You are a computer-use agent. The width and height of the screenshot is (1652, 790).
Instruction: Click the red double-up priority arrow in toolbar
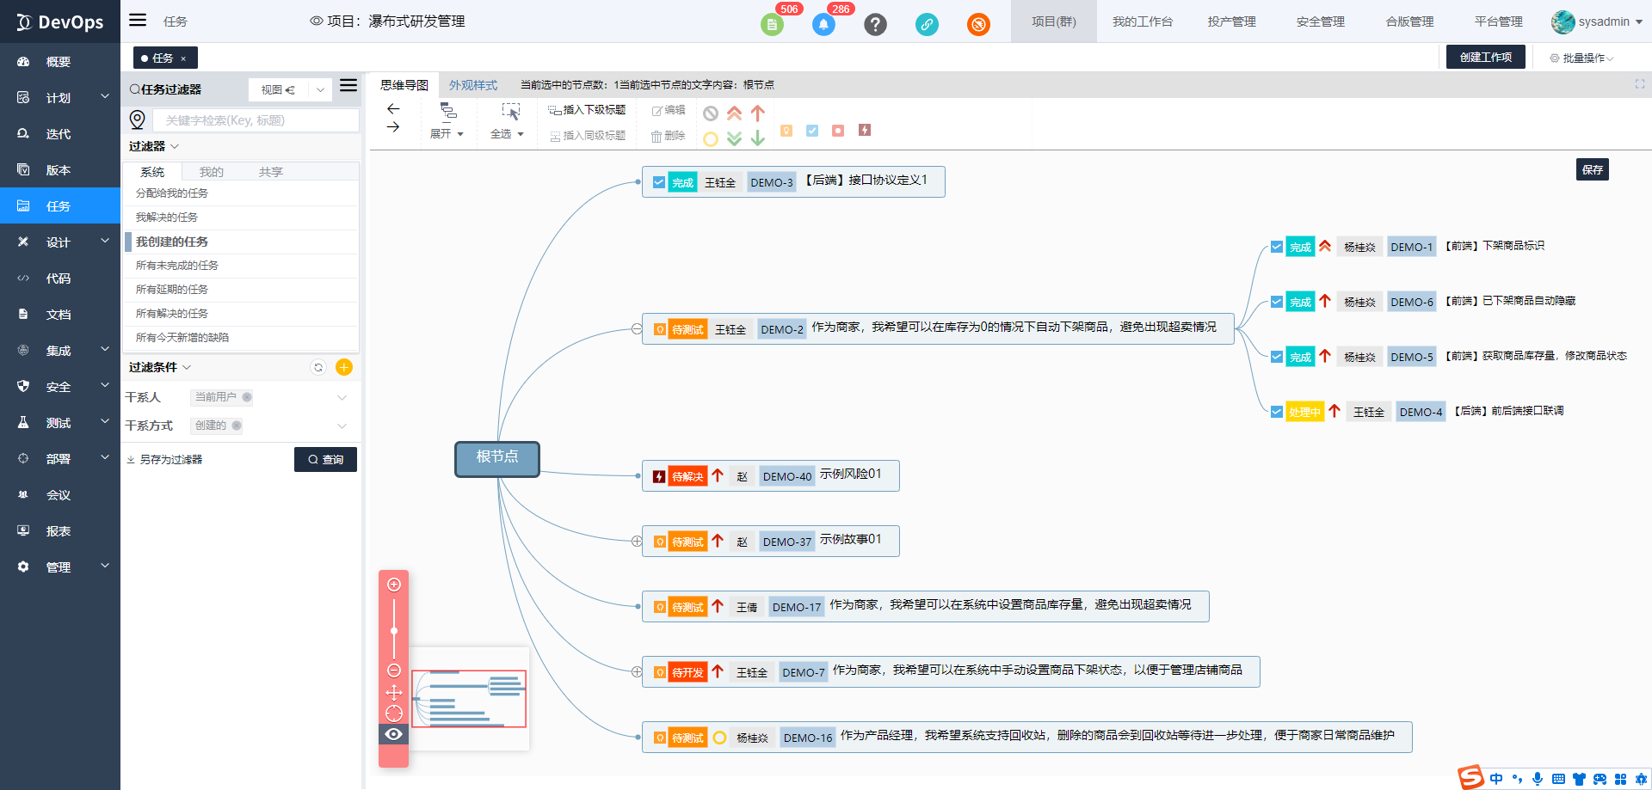click(x=734, y=113)
